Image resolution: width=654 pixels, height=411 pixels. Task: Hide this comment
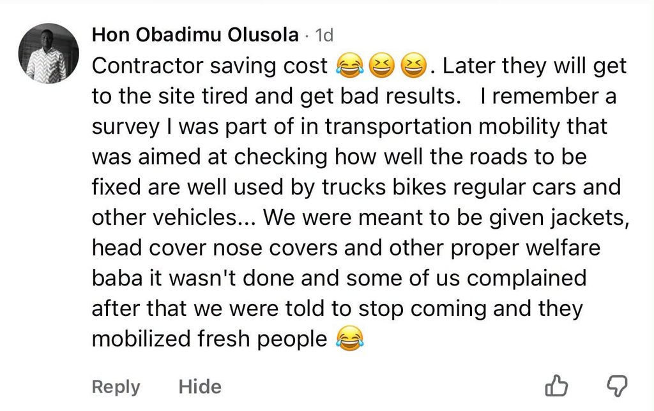[200, 386]
